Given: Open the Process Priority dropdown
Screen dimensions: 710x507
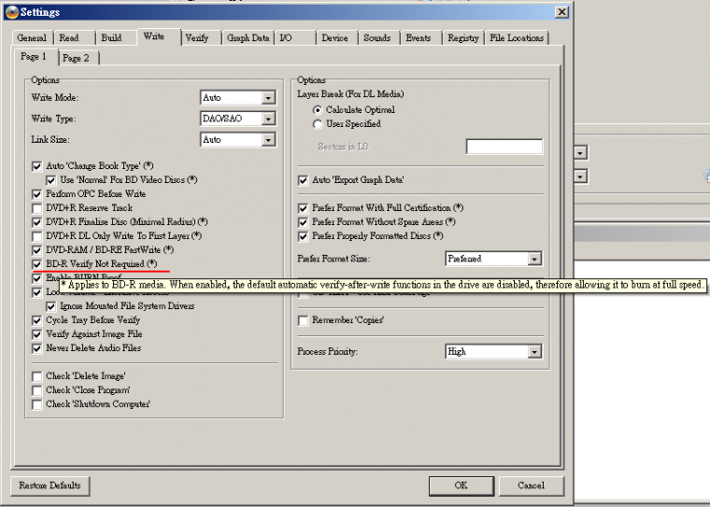Looking at the screenshot, I should pyautogui.click(x=534, y=352).
